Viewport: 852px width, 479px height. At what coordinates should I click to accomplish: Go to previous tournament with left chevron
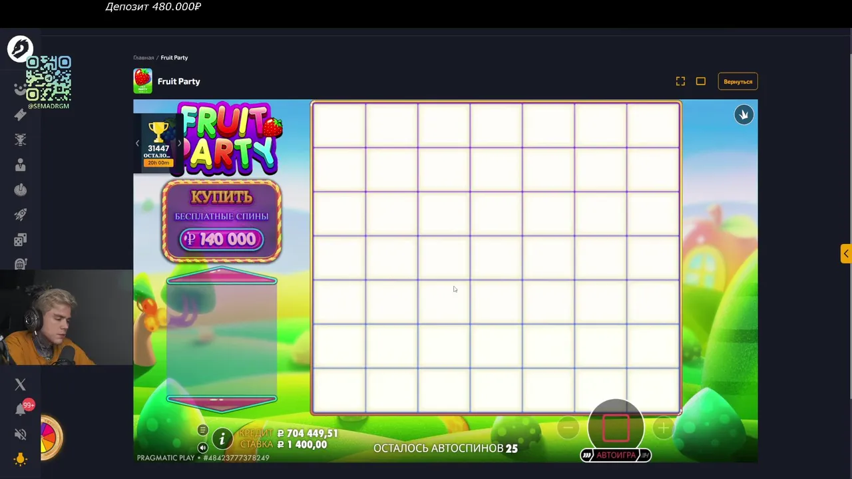click(138, 144)
